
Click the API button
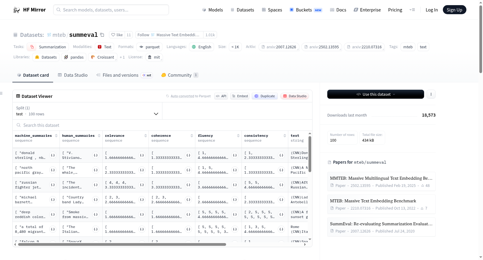tap(221, 96)
